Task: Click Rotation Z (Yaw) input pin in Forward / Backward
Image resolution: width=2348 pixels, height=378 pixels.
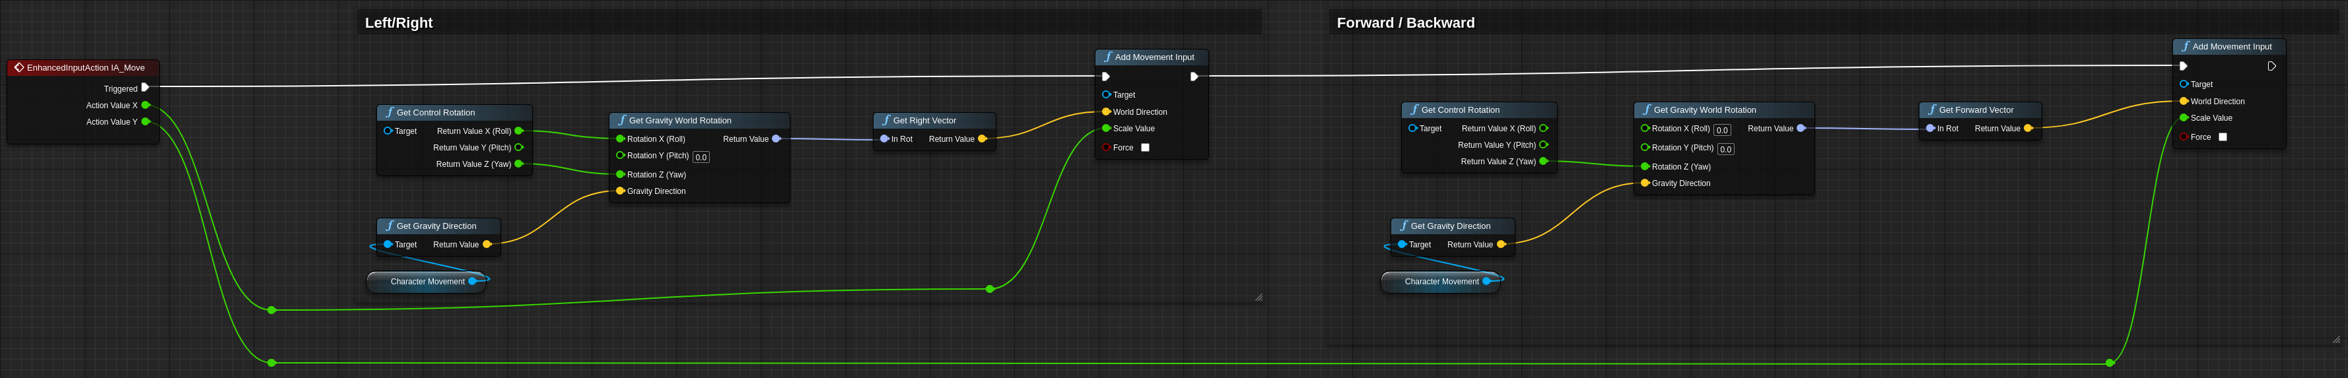Action: (x=1644, y=167)
